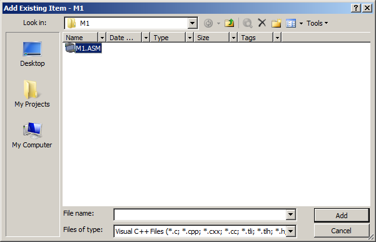Close the Add Existing Item dialog
This screenshot has height=242, width=376.
(367, 8)
